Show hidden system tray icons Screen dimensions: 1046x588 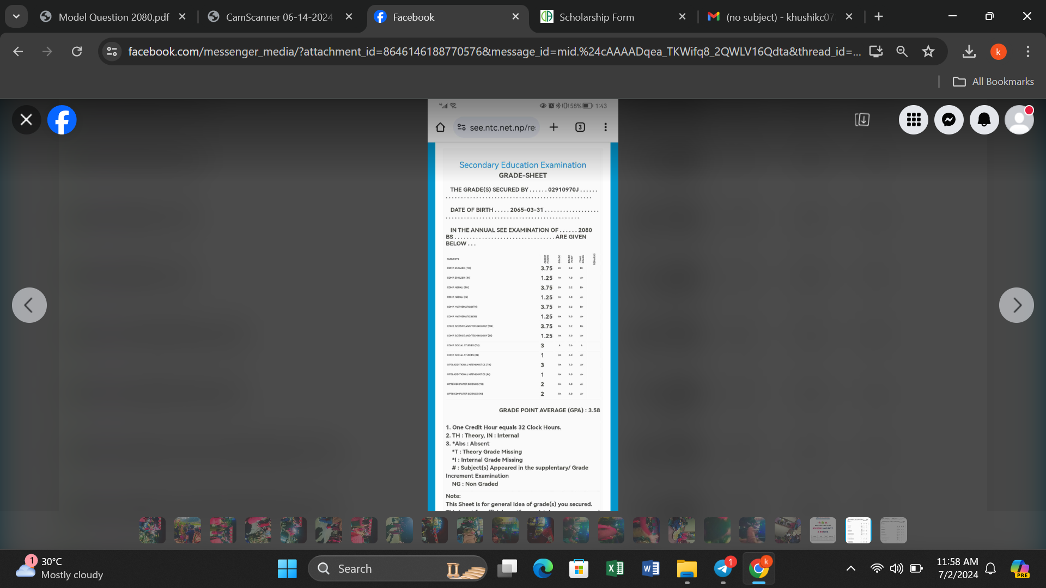coord(850,568)
